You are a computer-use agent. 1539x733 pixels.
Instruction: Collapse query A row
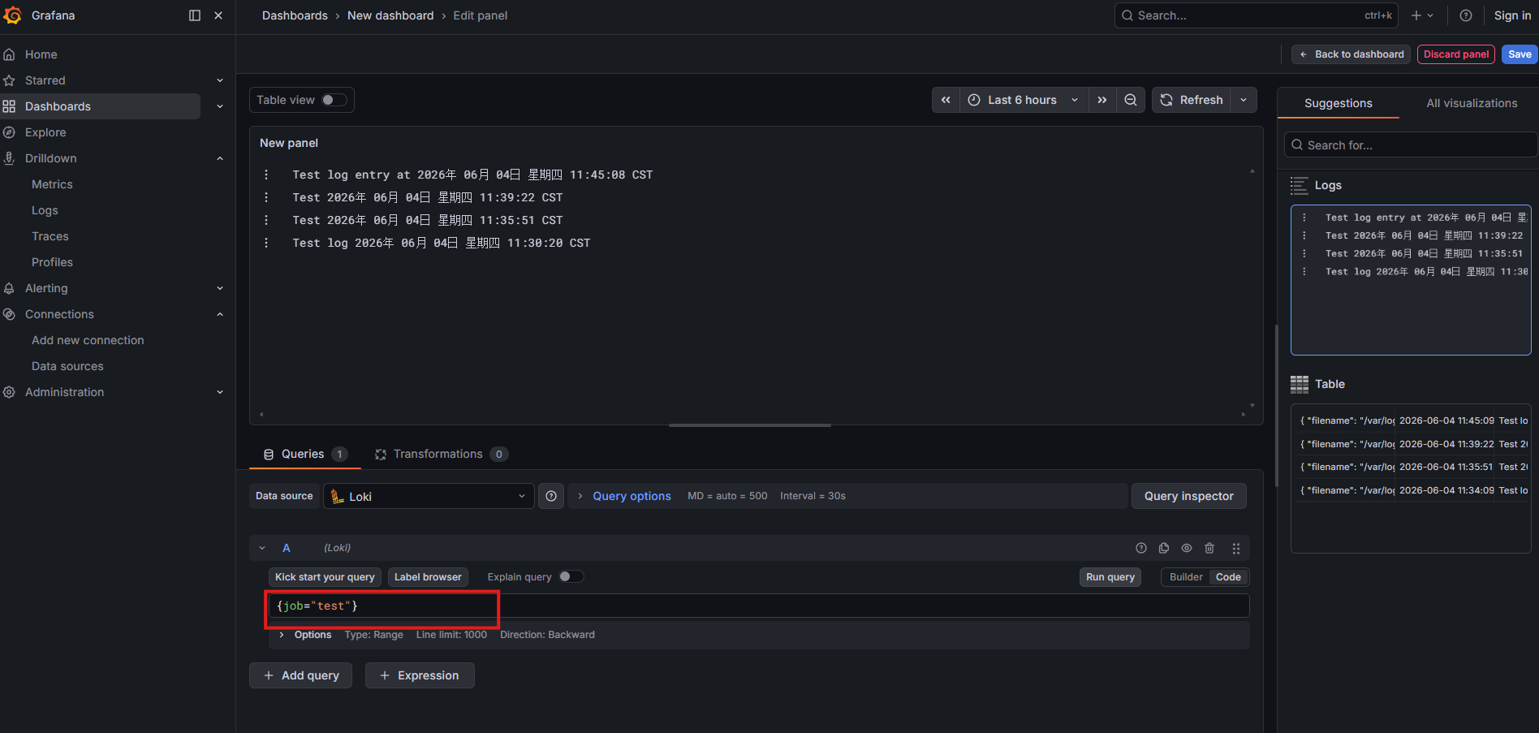tap(262, 548)
